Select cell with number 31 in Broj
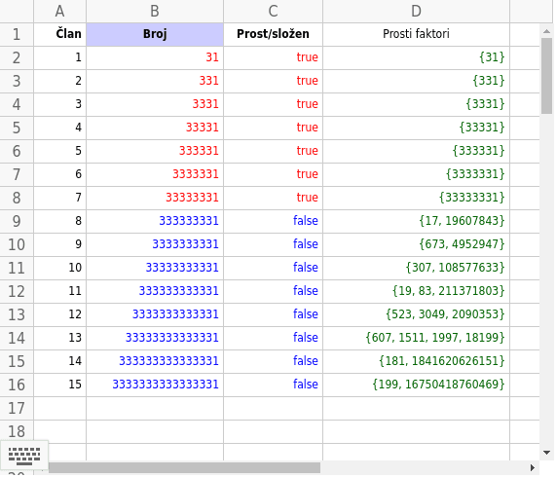This screenshot has width=556, height=477. (155, 58)
